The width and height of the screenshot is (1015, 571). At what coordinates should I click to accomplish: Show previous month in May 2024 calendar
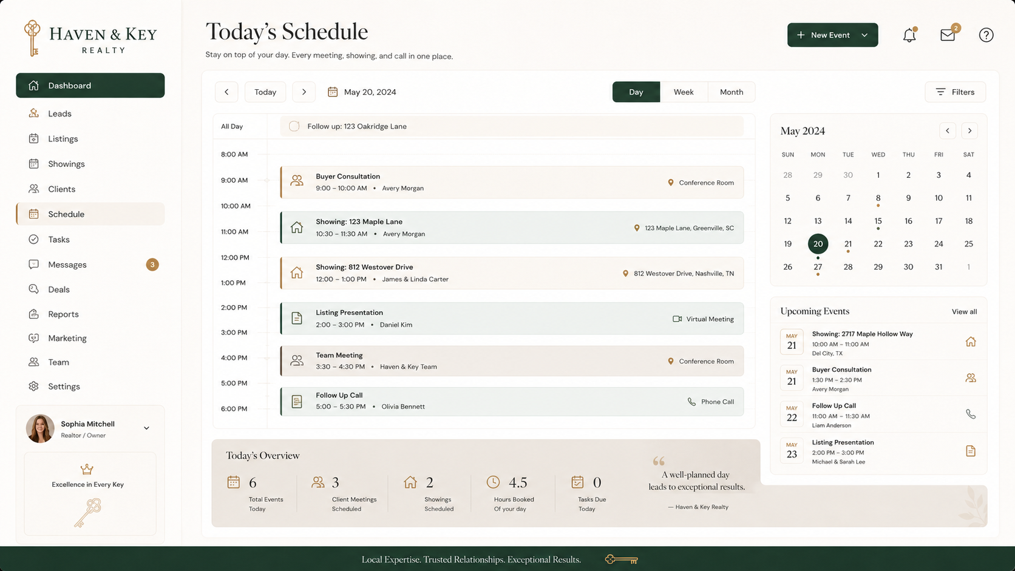(x=948, y=130)
